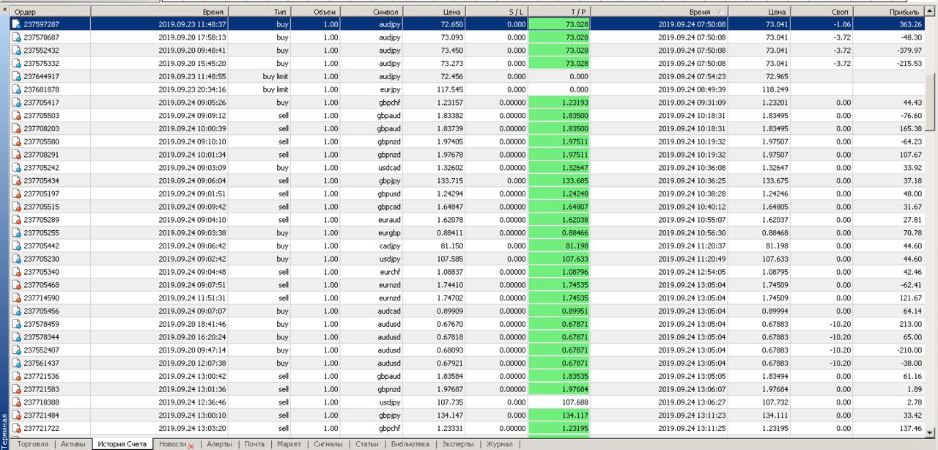Screen dimensions: 938x450
Task: Sort by the Ордер column header
Action: pyautogui.click(x=51, y=12)
